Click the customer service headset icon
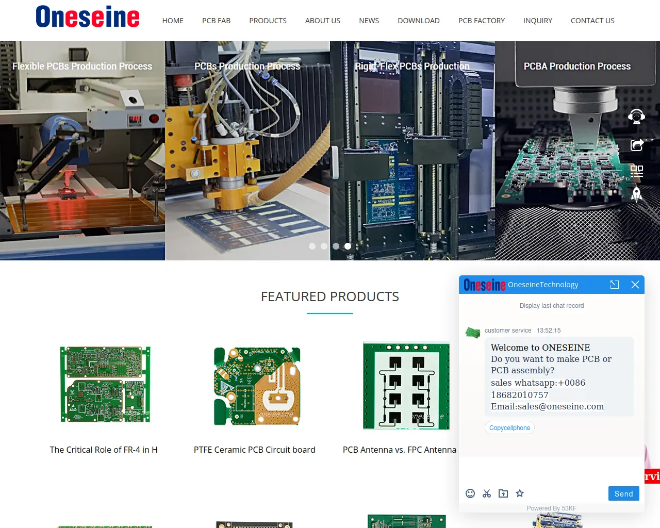Viewport: 660px width, 528px height. [x=636, y=117]
